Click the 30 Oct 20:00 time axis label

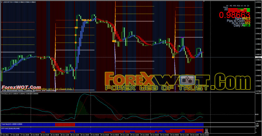coord(205,135)
